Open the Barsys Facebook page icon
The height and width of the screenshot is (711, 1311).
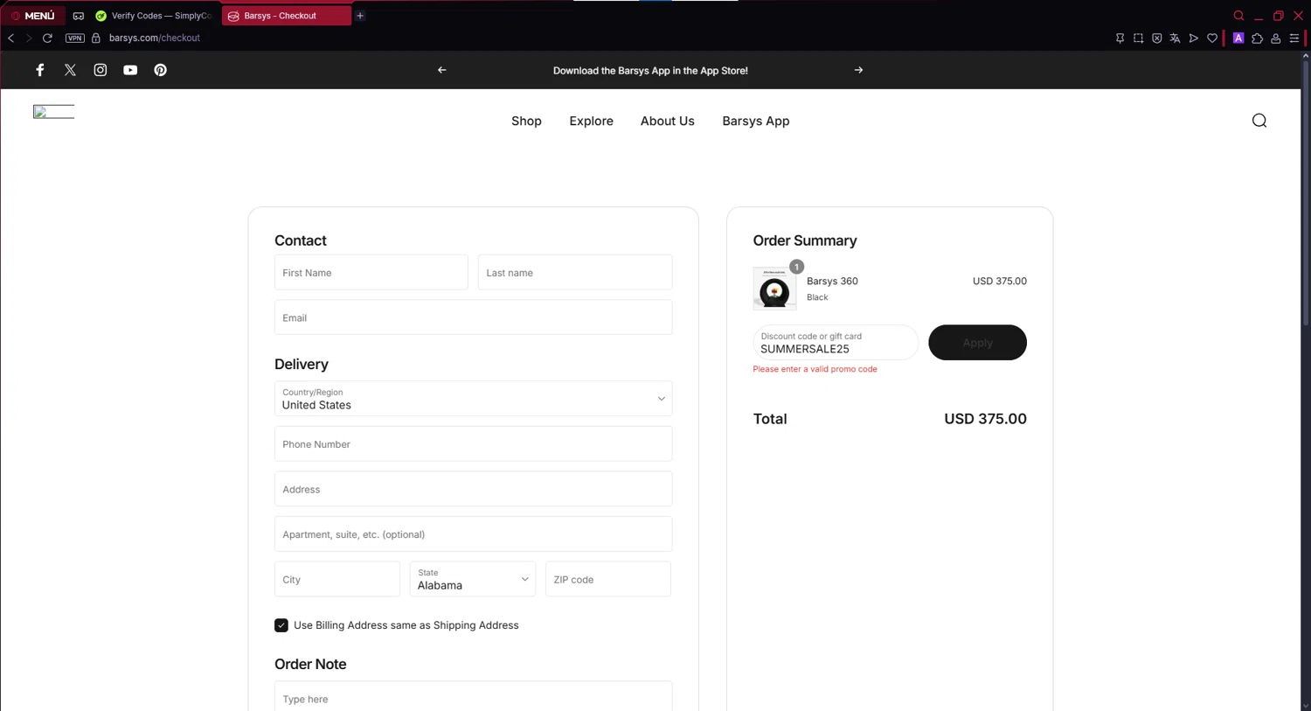click(40, 70)
